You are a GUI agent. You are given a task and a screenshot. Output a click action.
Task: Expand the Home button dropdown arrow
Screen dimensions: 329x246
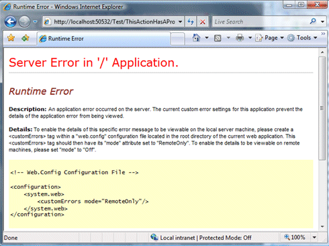tap(207, 38)
